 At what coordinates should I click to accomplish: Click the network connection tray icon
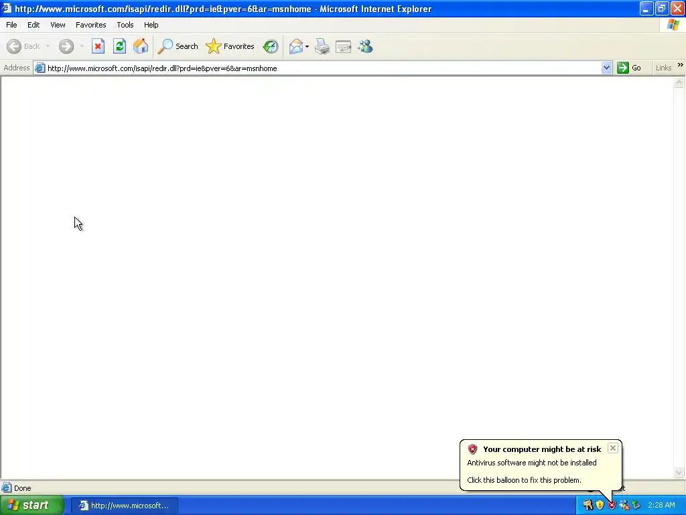point(624,506)
